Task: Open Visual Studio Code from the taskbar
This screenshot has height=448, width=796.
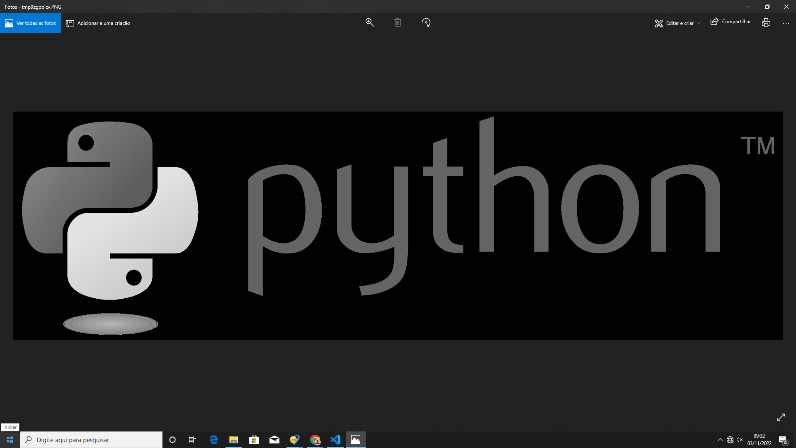Action: pos(335,440)
